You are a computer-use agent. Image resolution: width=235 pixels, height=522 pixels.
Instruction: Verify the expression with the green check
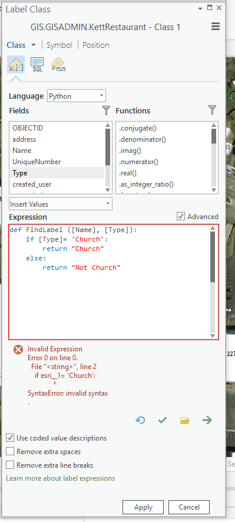pos(163,420)
